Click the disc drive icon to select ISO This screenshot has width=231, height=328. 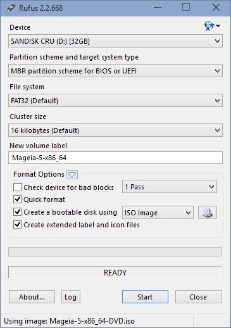click(x=208, y=212)
